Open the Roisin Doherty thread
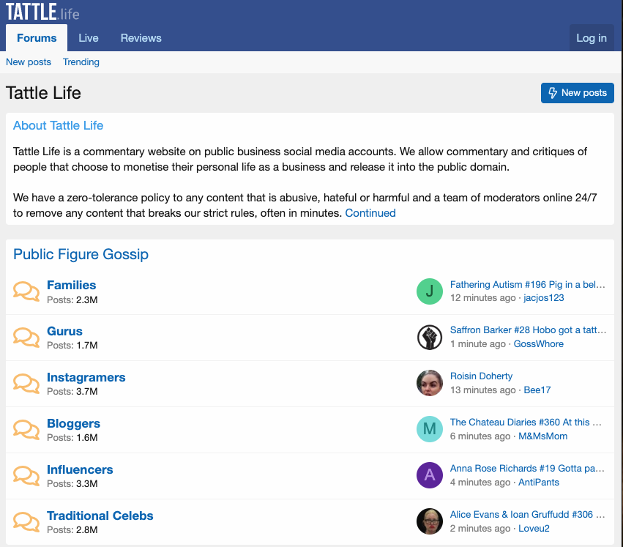Image resolution: width=623 pixels, height=547 pixels. pyautogui.click(x=481, y=376)
